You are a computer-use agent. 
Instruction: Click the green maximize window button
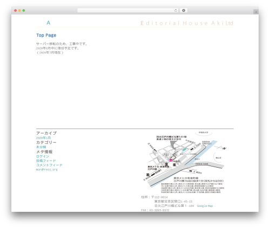point(24,11)
